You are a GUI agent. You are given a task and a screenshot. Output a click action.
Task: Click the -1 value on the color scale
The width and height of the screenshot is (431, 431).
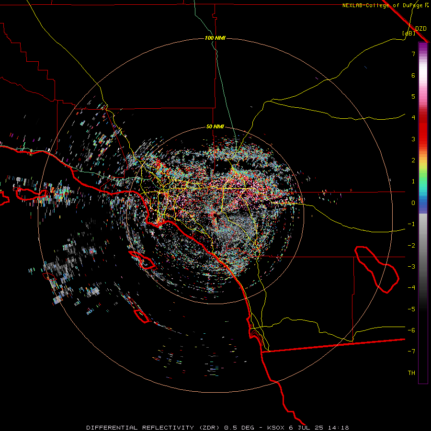tap(411, 224)
